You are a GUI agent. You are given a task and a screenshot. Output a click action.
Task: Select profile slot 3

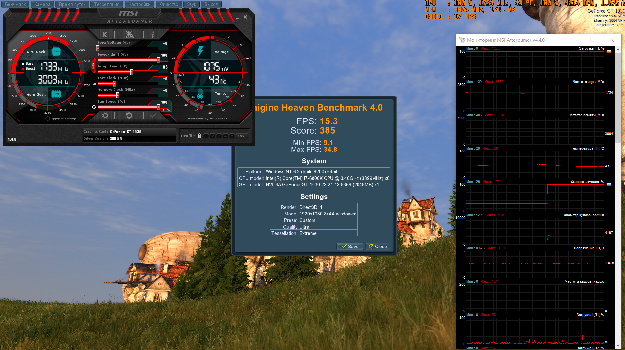tap(219, 136)
